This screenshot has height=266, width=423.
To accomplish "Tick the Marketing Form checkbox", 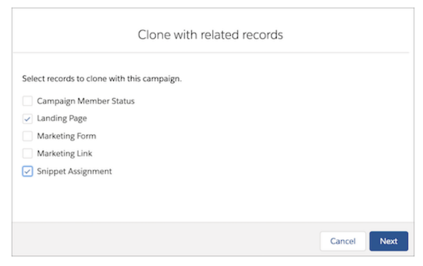I will (27, 136).
